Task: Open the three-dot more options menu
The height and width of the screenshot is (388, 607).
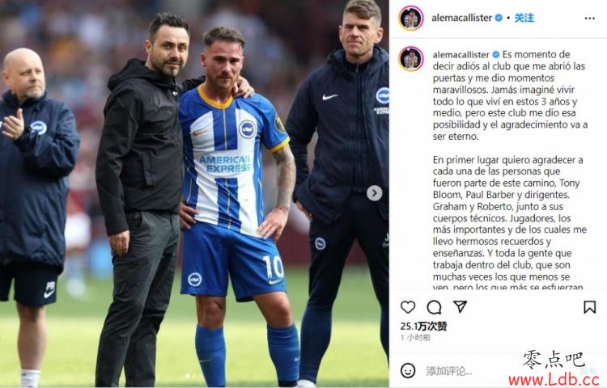Action: click(589, 18)
